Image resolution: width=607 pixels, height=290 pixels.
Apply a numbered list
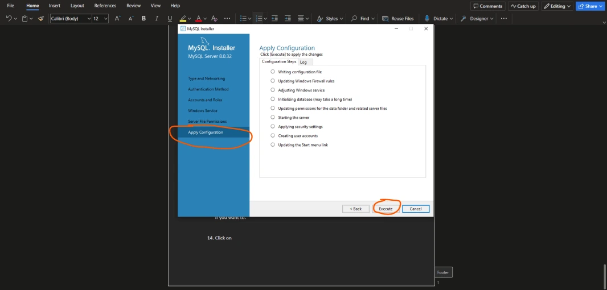[x=259, y=18]
